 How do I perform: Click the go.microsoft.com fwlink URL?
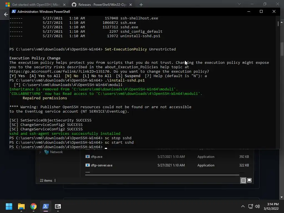point(59,71)
